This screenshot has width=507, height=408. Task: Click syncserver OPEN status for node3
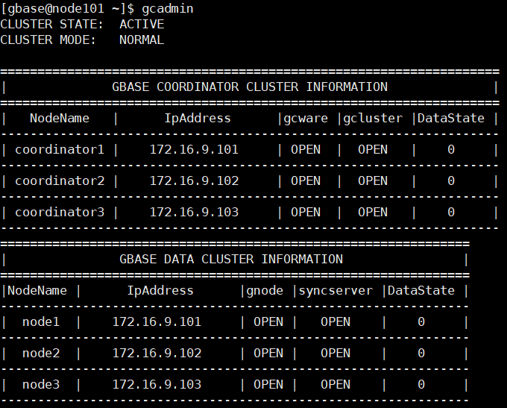pos(336,385)
